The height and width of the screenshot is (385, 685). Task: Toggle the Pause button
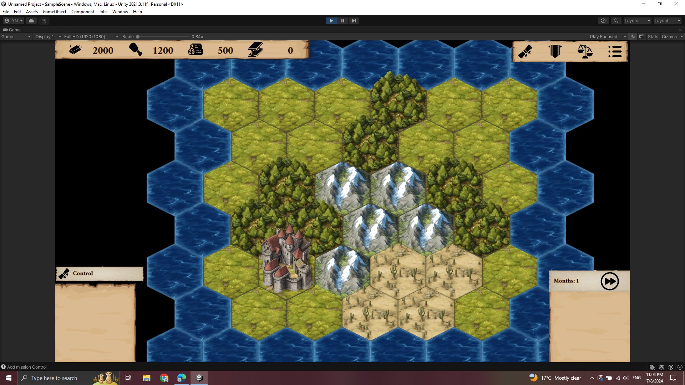click(x=342, y=21)
